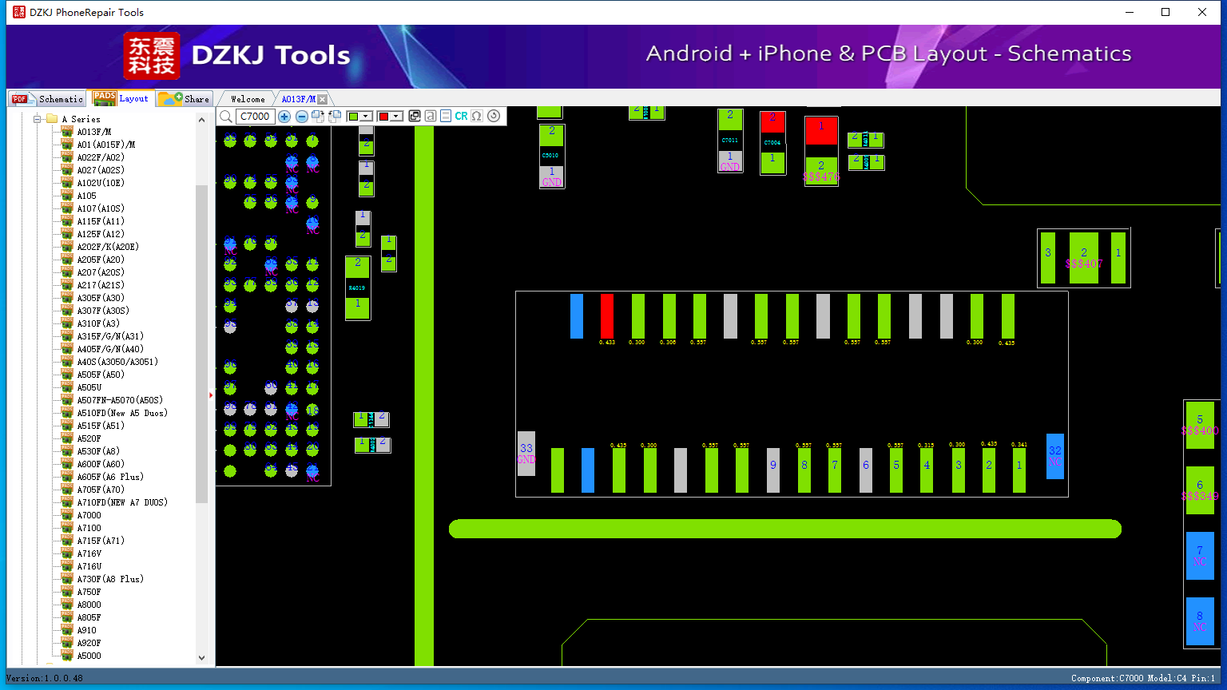1227x690 pixels.
Task: Select A710FD(NEW A7 DUOS) entry
Action: point(122,502)
